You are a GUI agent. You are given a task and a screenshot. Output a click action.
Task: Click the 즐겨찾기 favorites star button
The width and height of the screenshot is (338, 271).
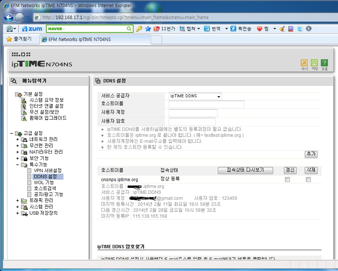pos(19,39)
